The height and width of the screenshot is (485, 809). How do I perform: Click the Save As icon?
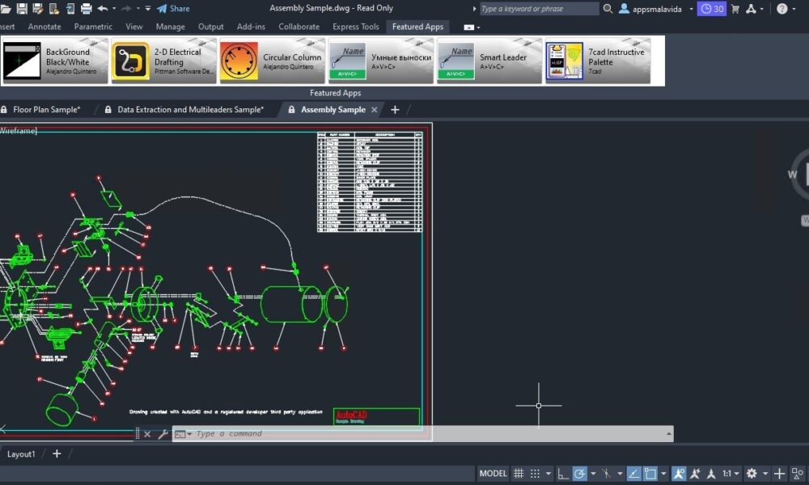click(38, 8)
